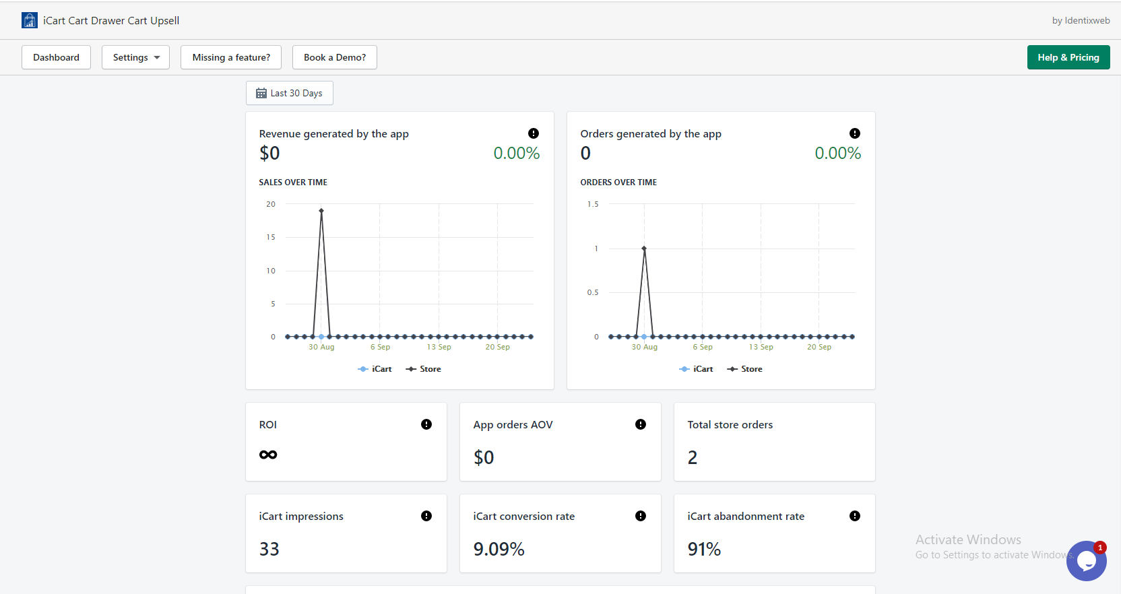The height and width of the screenshot is (594, 1121).
Task: Click the iCart abandonment rate info icon
Action: [x=855, y=516]
